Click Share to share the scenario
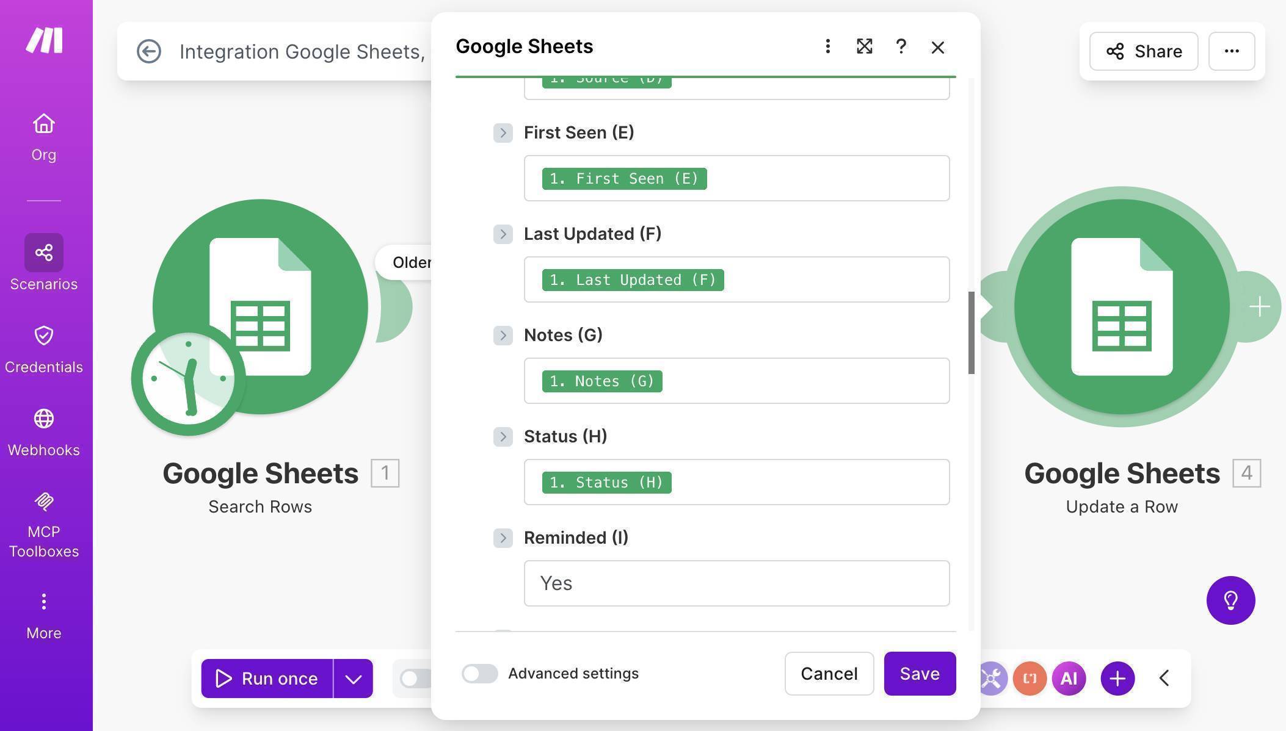 pos(1143,51)
